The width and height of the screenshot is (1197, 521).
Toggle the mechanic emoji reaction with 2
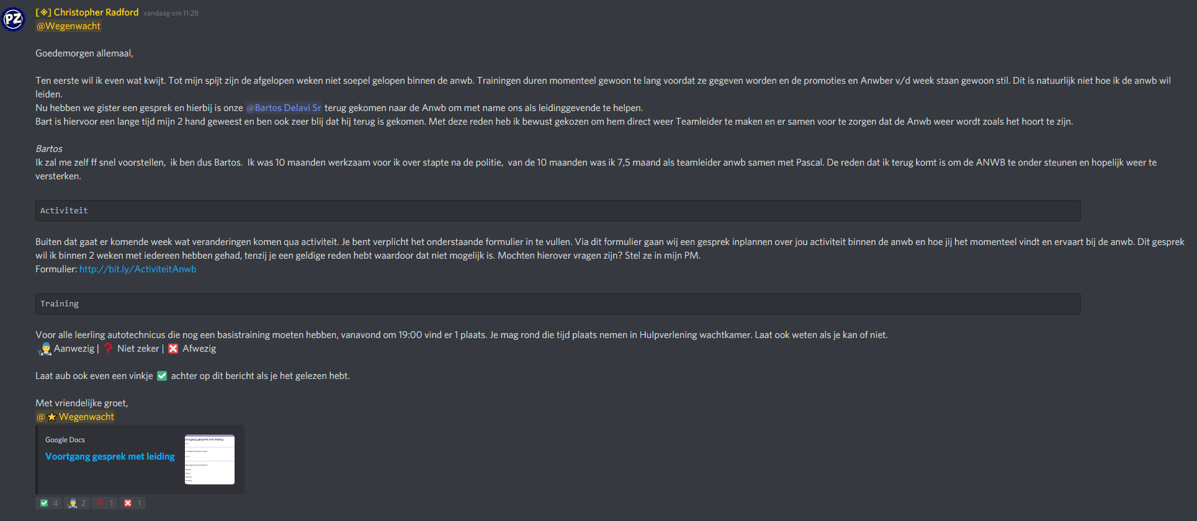[77, 503]
